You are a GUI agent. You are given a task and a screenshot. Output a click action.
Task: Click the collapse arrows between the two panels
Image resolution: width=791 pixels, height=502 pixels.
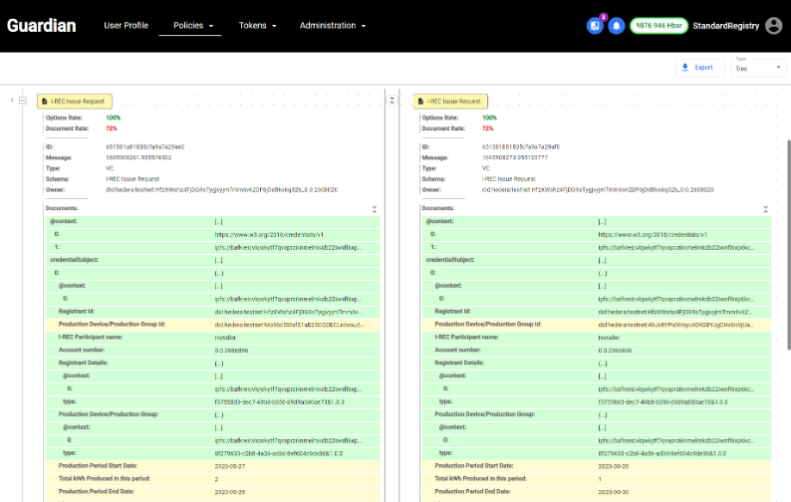click(392, 101)
